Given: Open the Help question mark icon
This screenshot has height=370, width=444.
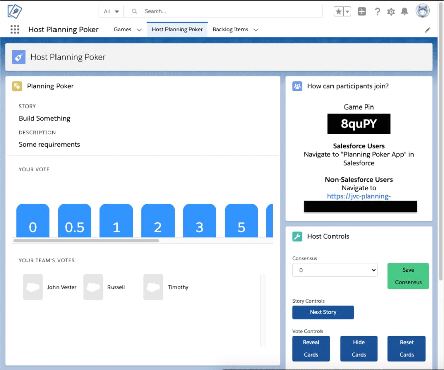Looking at the screenshot, I should click(x=377, y=11).
